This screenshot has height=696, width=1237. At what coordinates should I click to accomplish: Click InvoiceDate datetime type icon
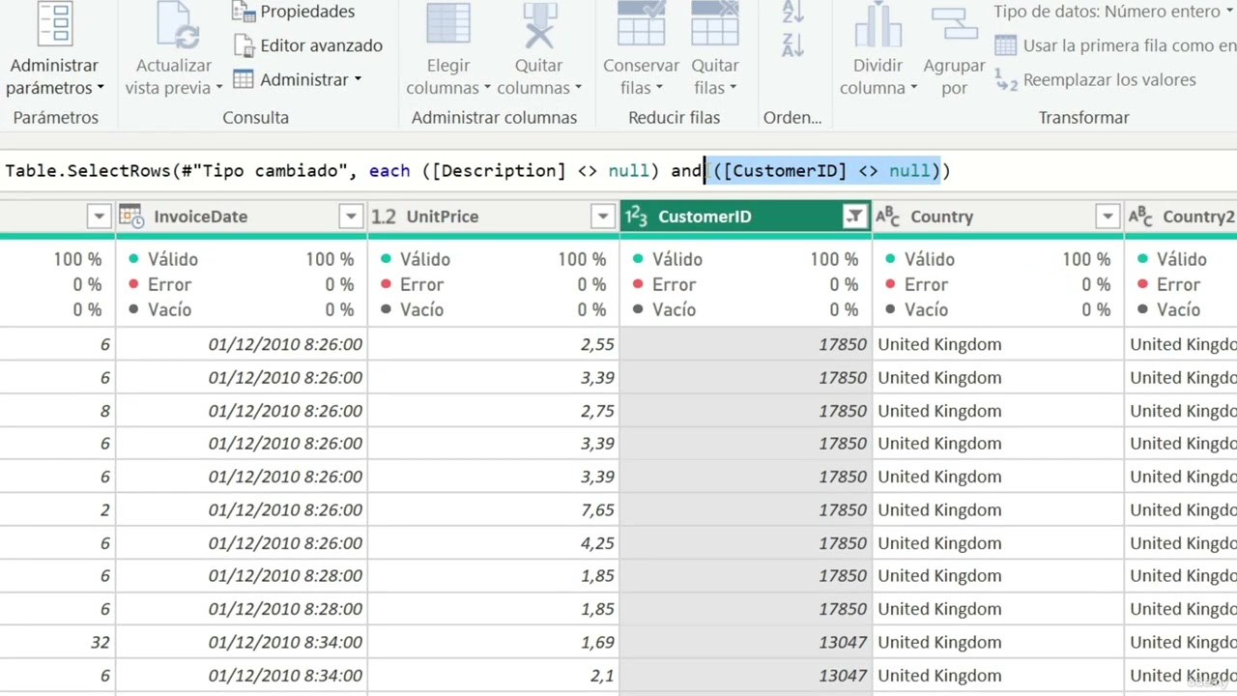pos(131,217)
